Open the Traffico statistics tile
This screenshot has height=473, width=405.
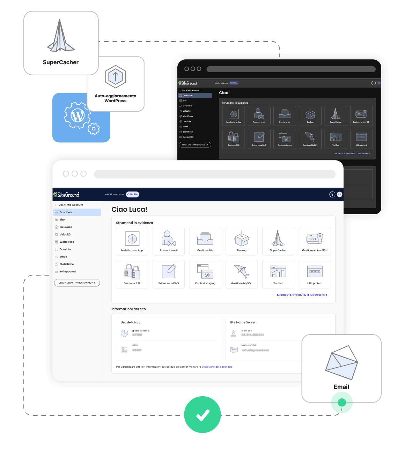[x=278, y=274]
